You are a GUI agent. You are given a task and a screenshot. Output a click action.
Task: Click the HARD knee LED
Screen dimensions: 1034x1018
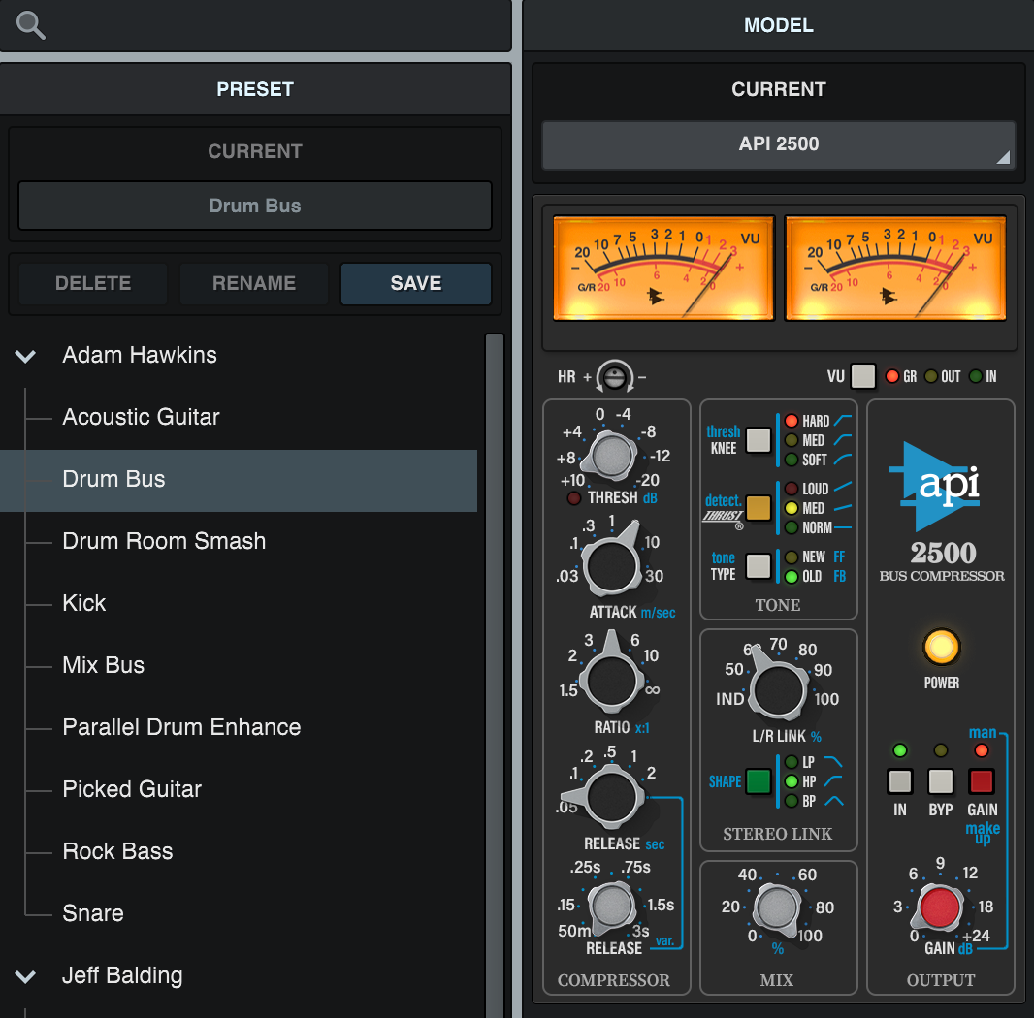pyautogui.click(x=792, y=421)
